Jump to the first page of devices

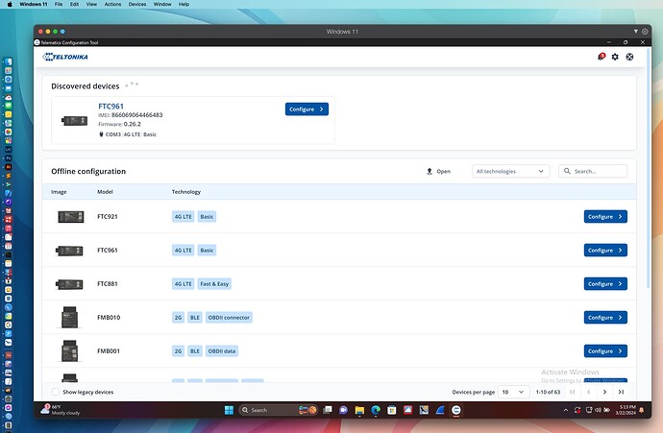pyautogui.click(x=573, y=392)
